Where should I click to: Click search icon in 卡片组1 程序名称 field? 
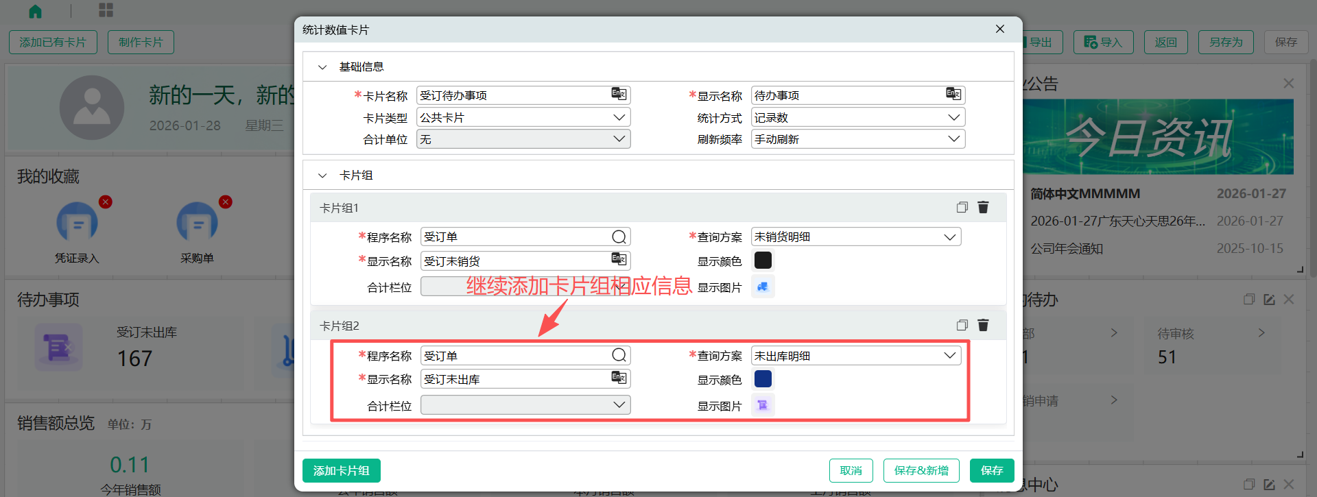click(619, 237)
